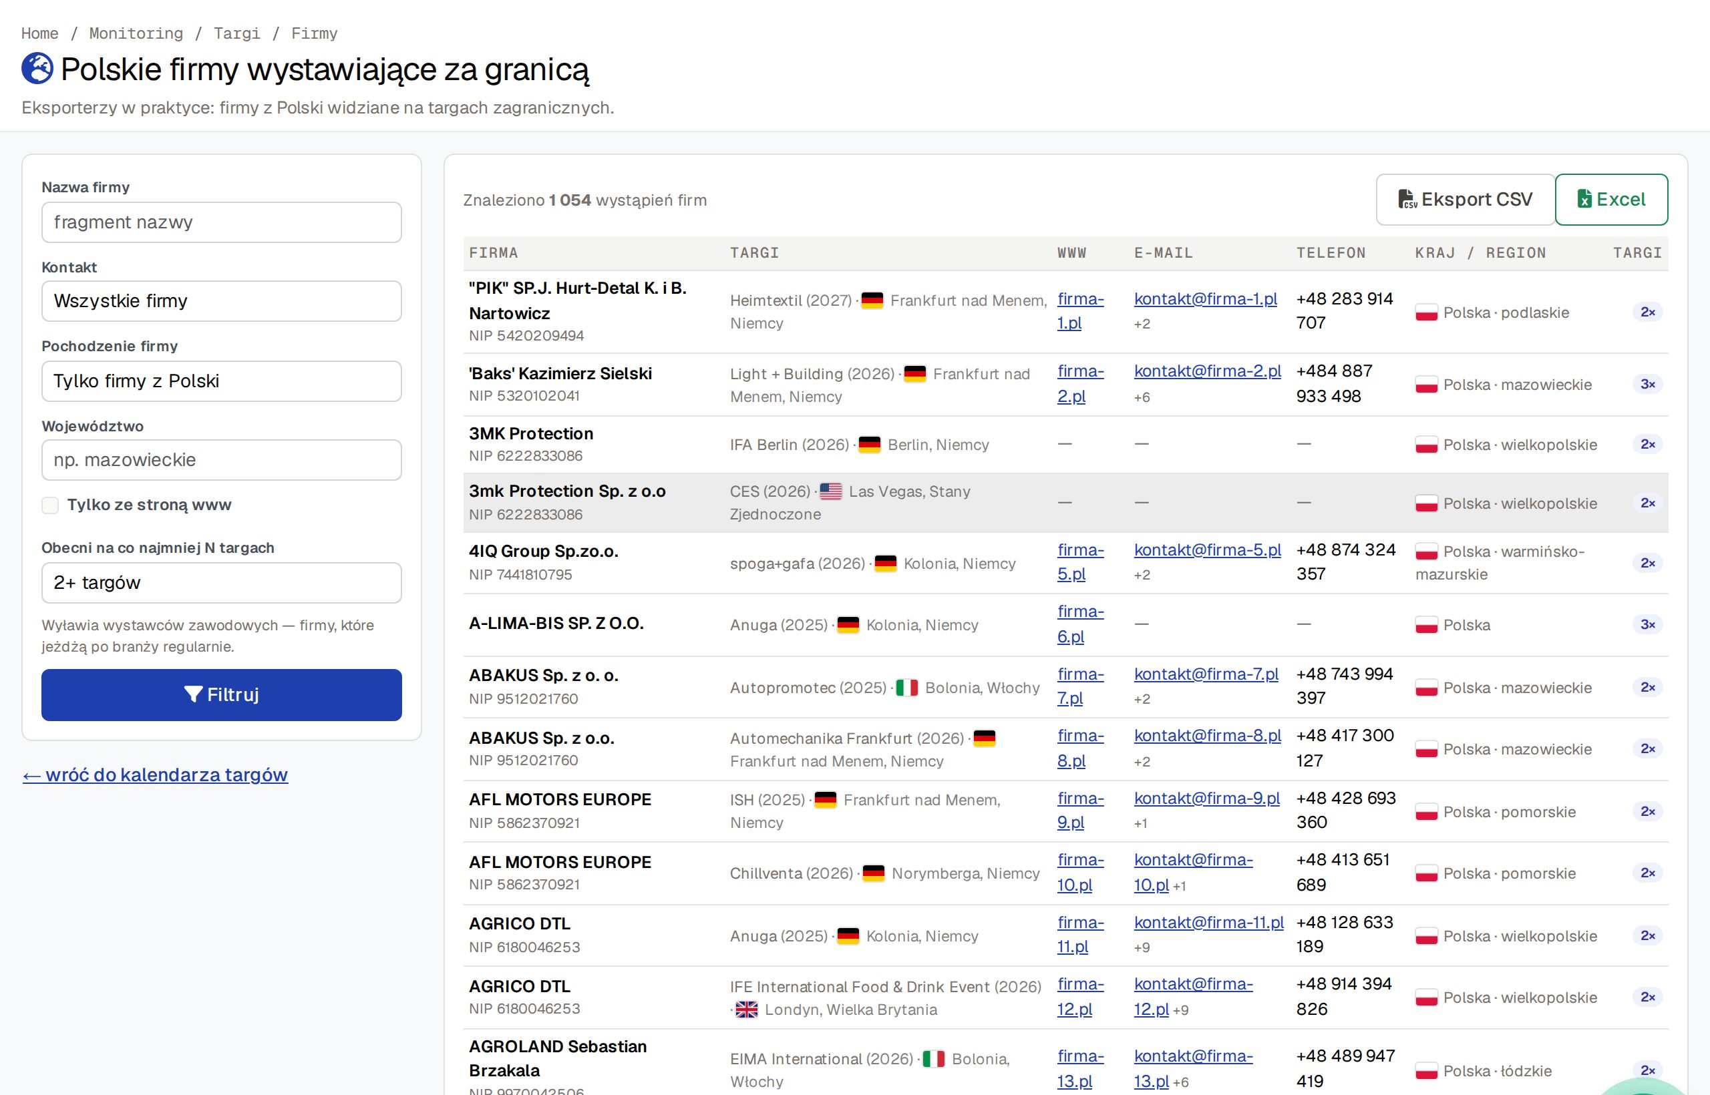1710x1095 pixels.
Task: Click Eksport CSV button
Action: coord(1466,199)
